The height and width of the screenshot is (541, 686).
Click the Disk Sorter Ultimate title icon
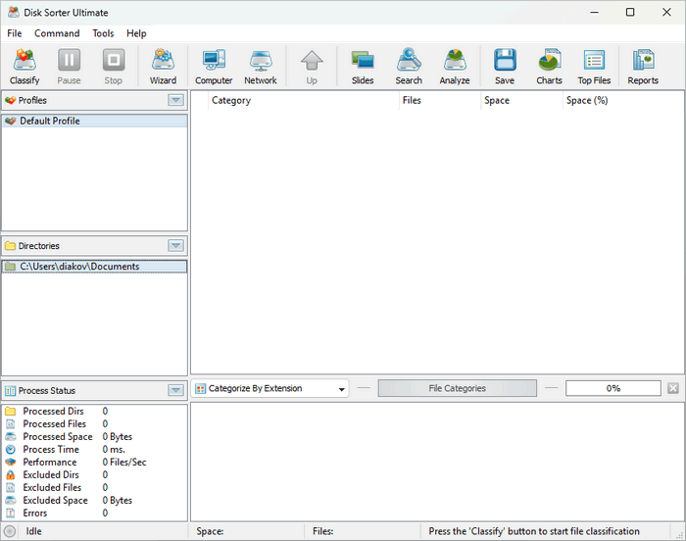pos(14,12)
